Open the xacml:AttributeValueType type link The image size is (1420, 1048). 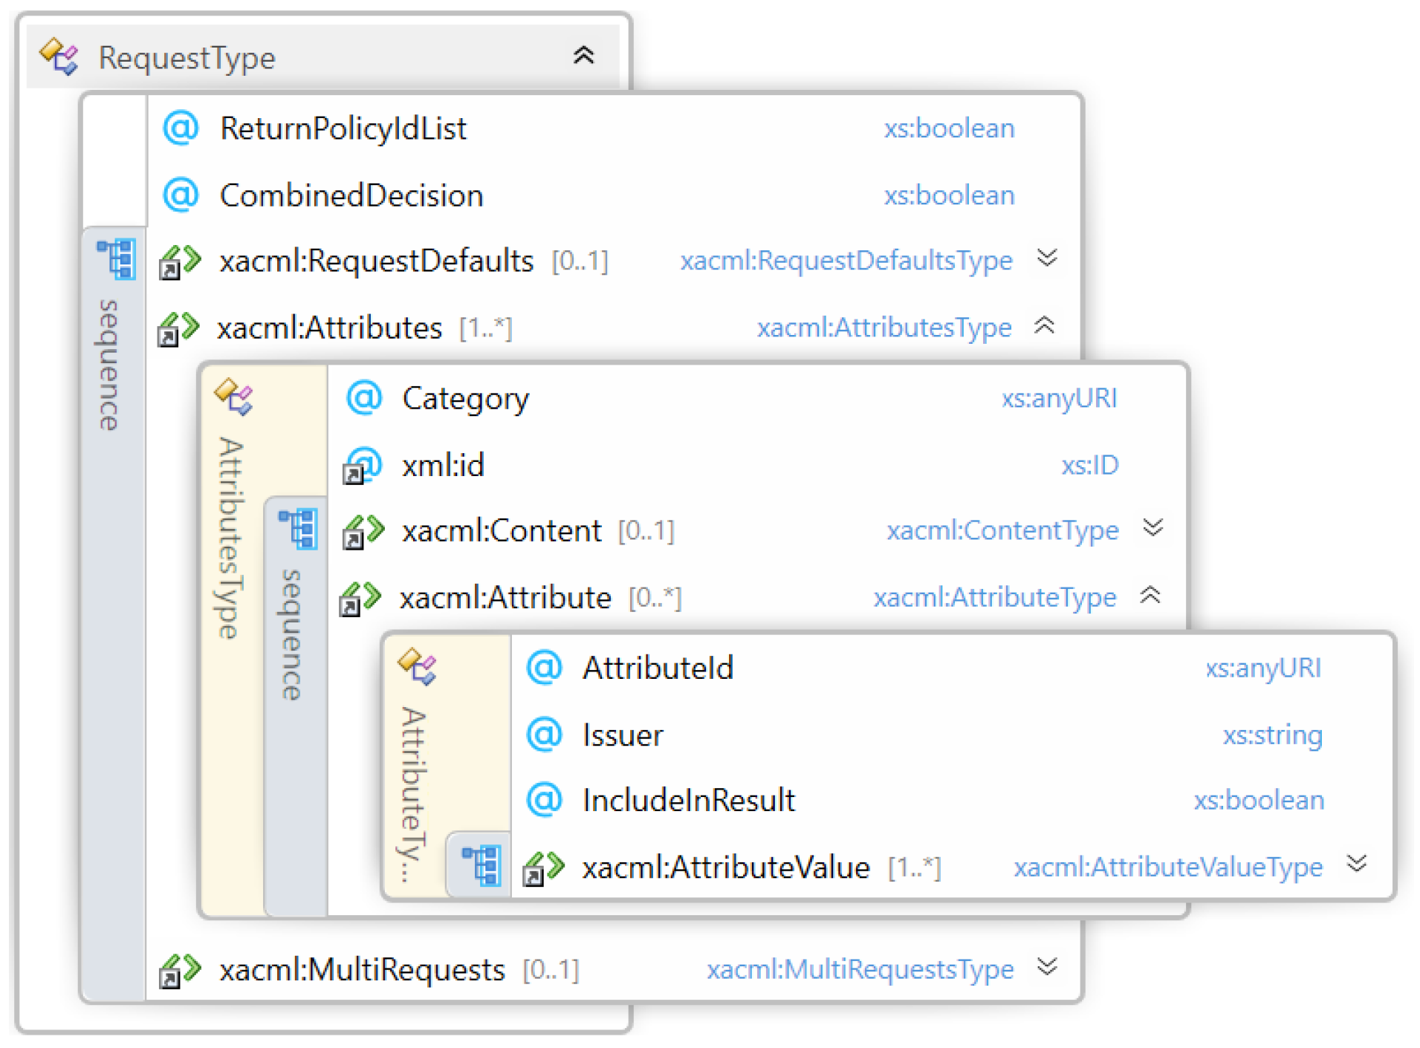tap(1167, 867)
